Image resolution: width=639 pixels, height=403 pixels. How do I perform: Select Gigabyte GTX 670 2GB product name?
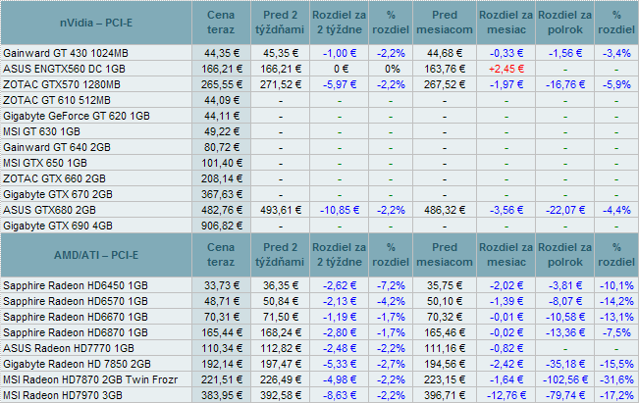coord(58,194)
